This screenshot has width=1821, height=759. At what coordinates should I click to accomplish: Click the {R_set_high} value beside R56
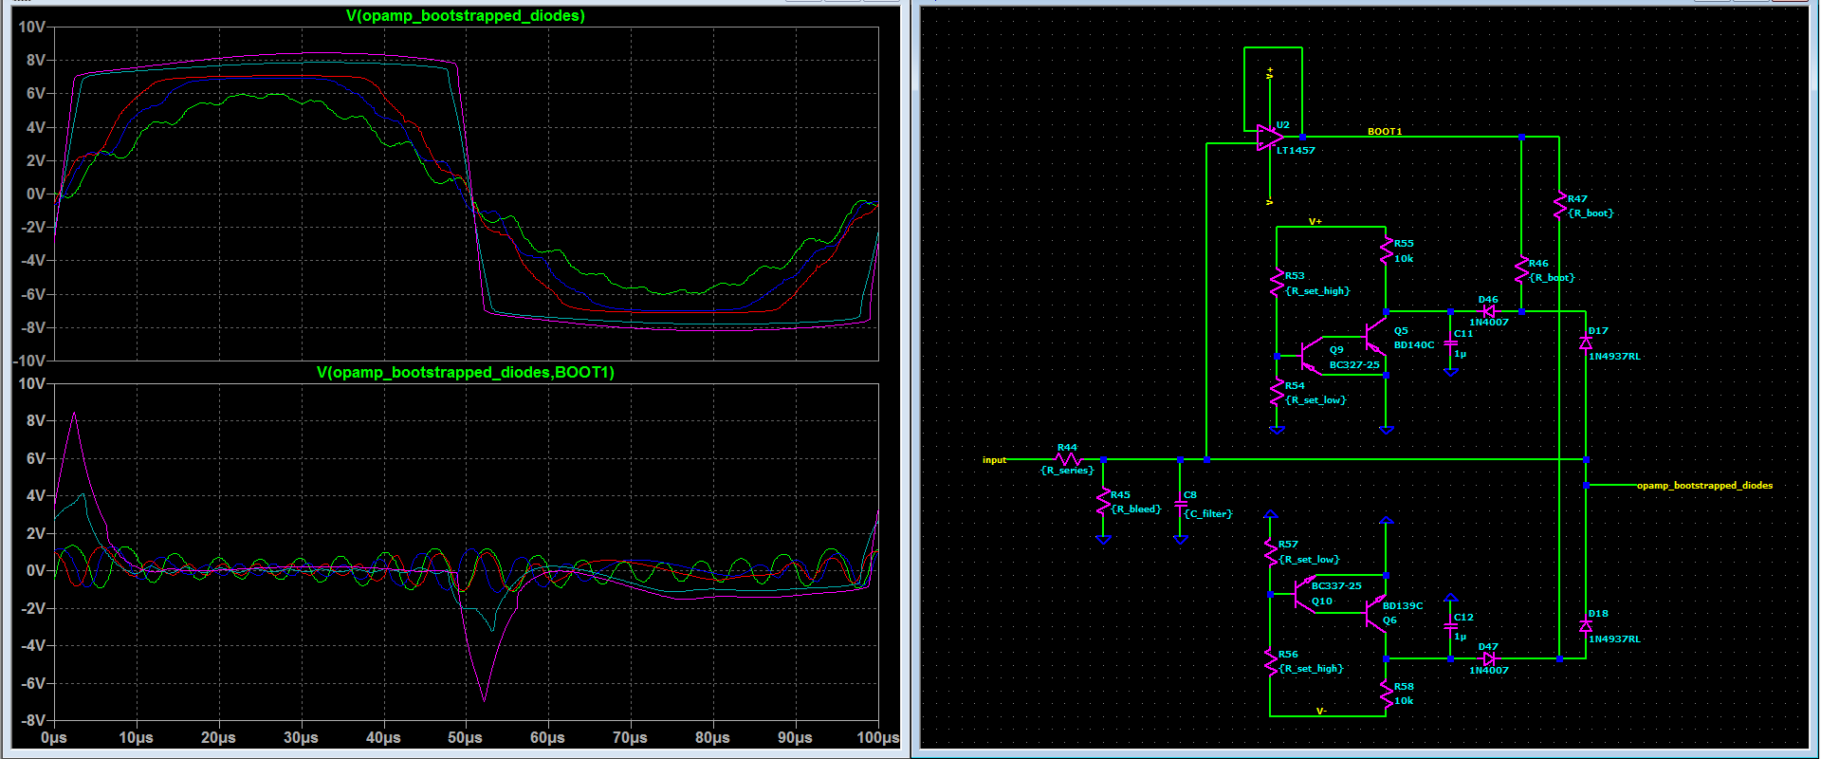point(1311,669)
